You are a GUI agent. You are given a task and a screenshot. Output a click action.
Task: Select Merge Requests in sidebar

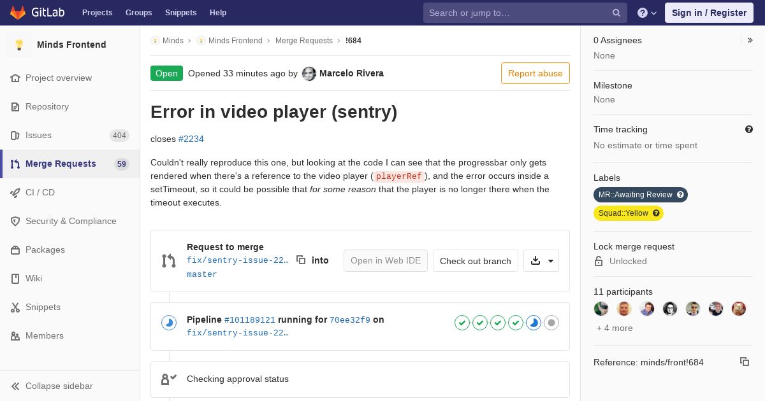70,164
